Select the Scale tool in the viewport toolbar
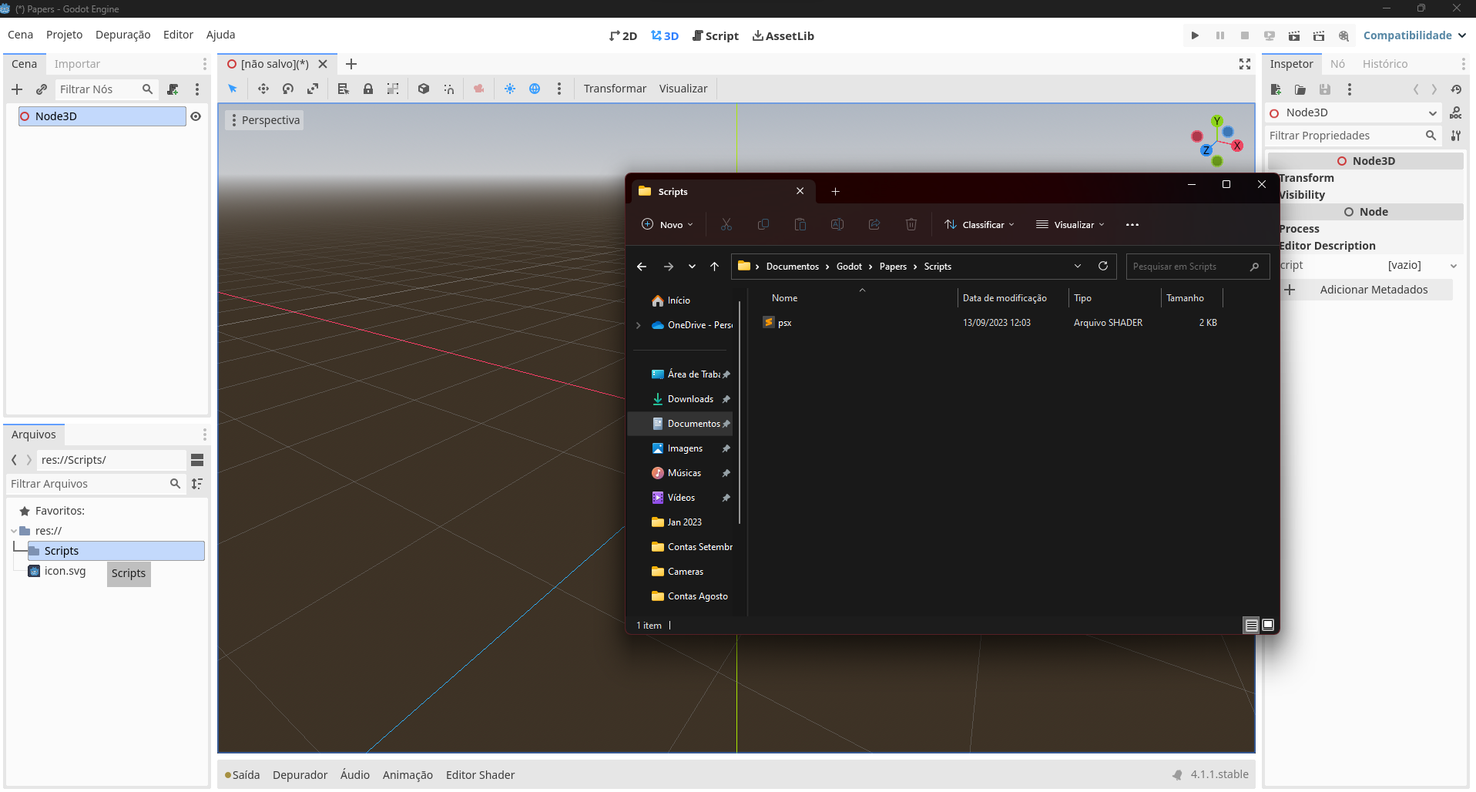This screenshot has width=1476, height=792. click(313, 89)
